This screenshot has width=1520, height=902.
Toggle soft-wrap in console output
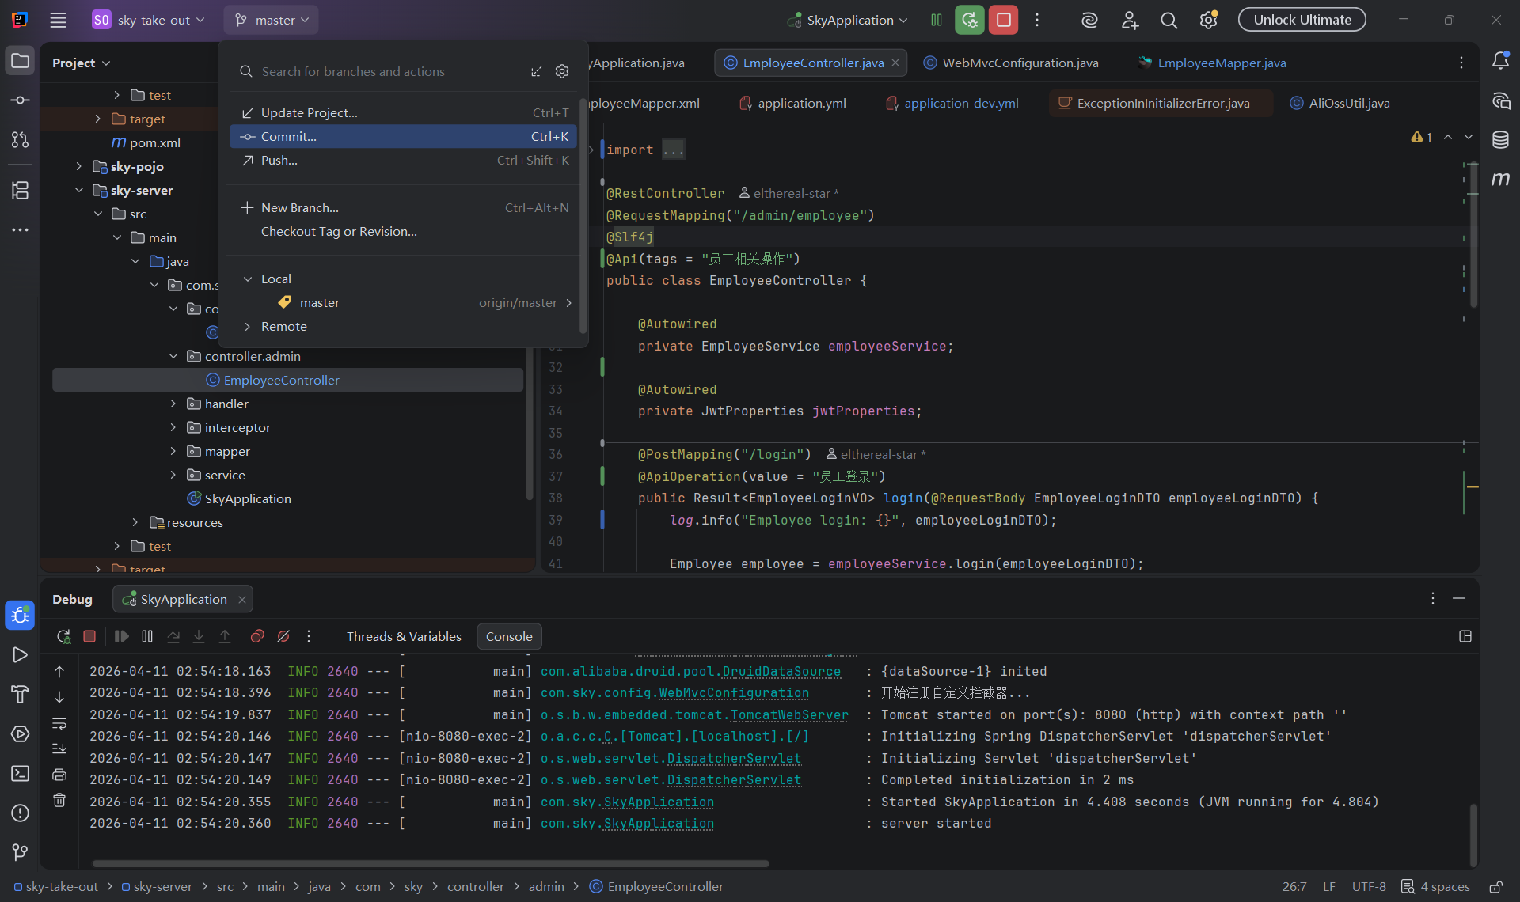point(59,723)
